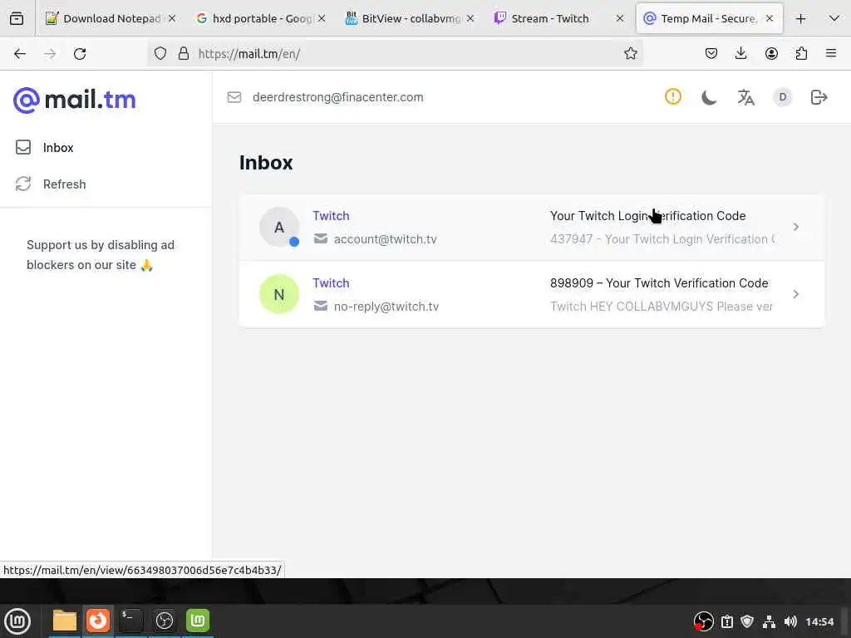The height and width of the screenshot is (638, 851).
Task: Close the Stream - Twitch tab
Action: click(620, 18)
